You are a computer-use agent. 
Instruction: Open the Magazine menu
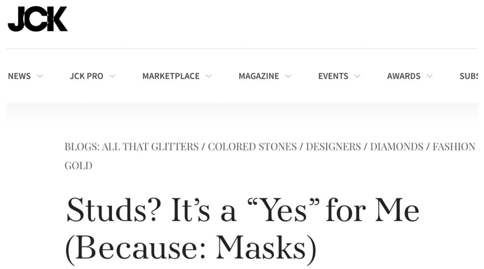click(259, 76)
